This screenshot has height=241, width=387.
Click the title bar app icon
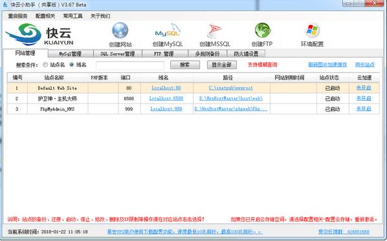coord(5,5)
